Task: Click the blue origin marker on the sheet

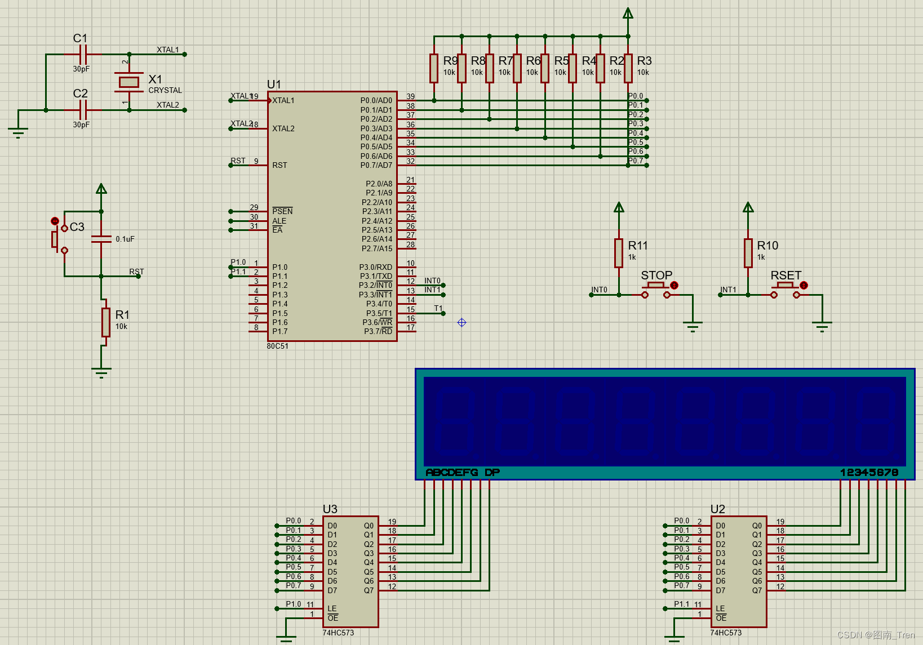Action: pos(461,323)
